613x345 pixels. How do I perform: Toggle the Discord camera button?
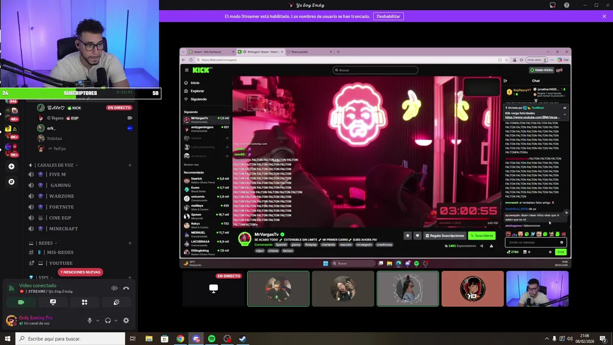(21, 302)
